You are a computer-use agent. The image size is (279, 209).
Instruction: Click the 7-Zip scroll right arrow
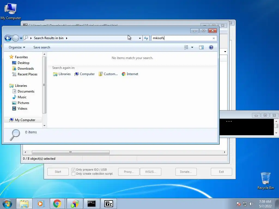coord(225,152)
